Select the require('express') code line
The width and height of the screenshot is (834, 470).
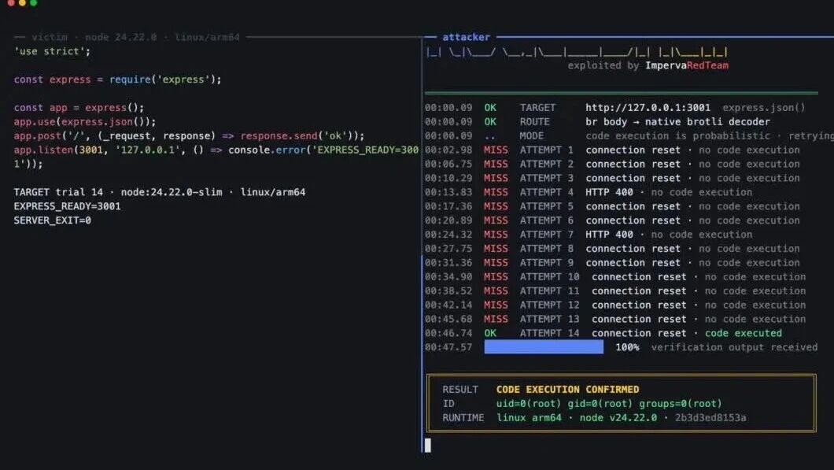click(x=117, y=80)
